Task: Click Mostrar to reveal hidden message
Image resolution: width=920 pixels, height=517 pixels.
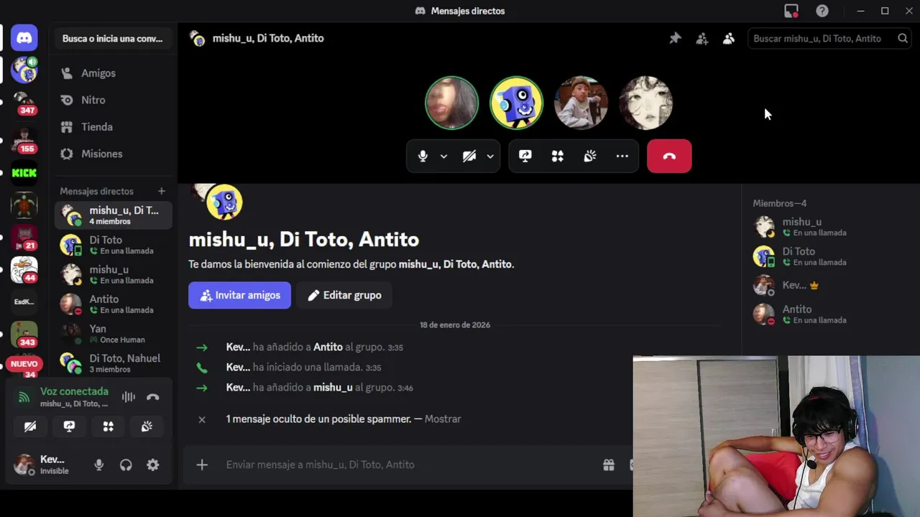Action: point(443,419)
